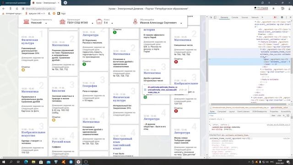Click the Yandex home icon in toolbar
The height and width of the screenshot is (165, 293).
11,9
